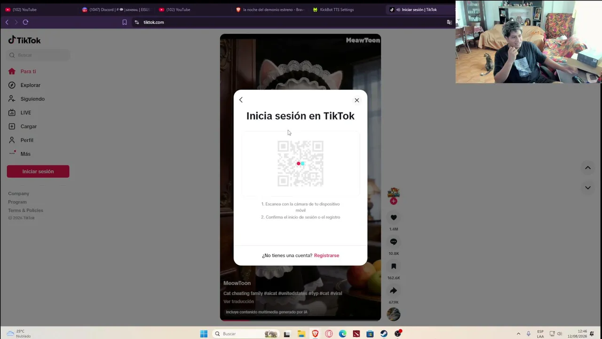Viewport: 602px width, 339px height.
Task: Go to previous video with up chevron
Action: [x=588, y=168]
